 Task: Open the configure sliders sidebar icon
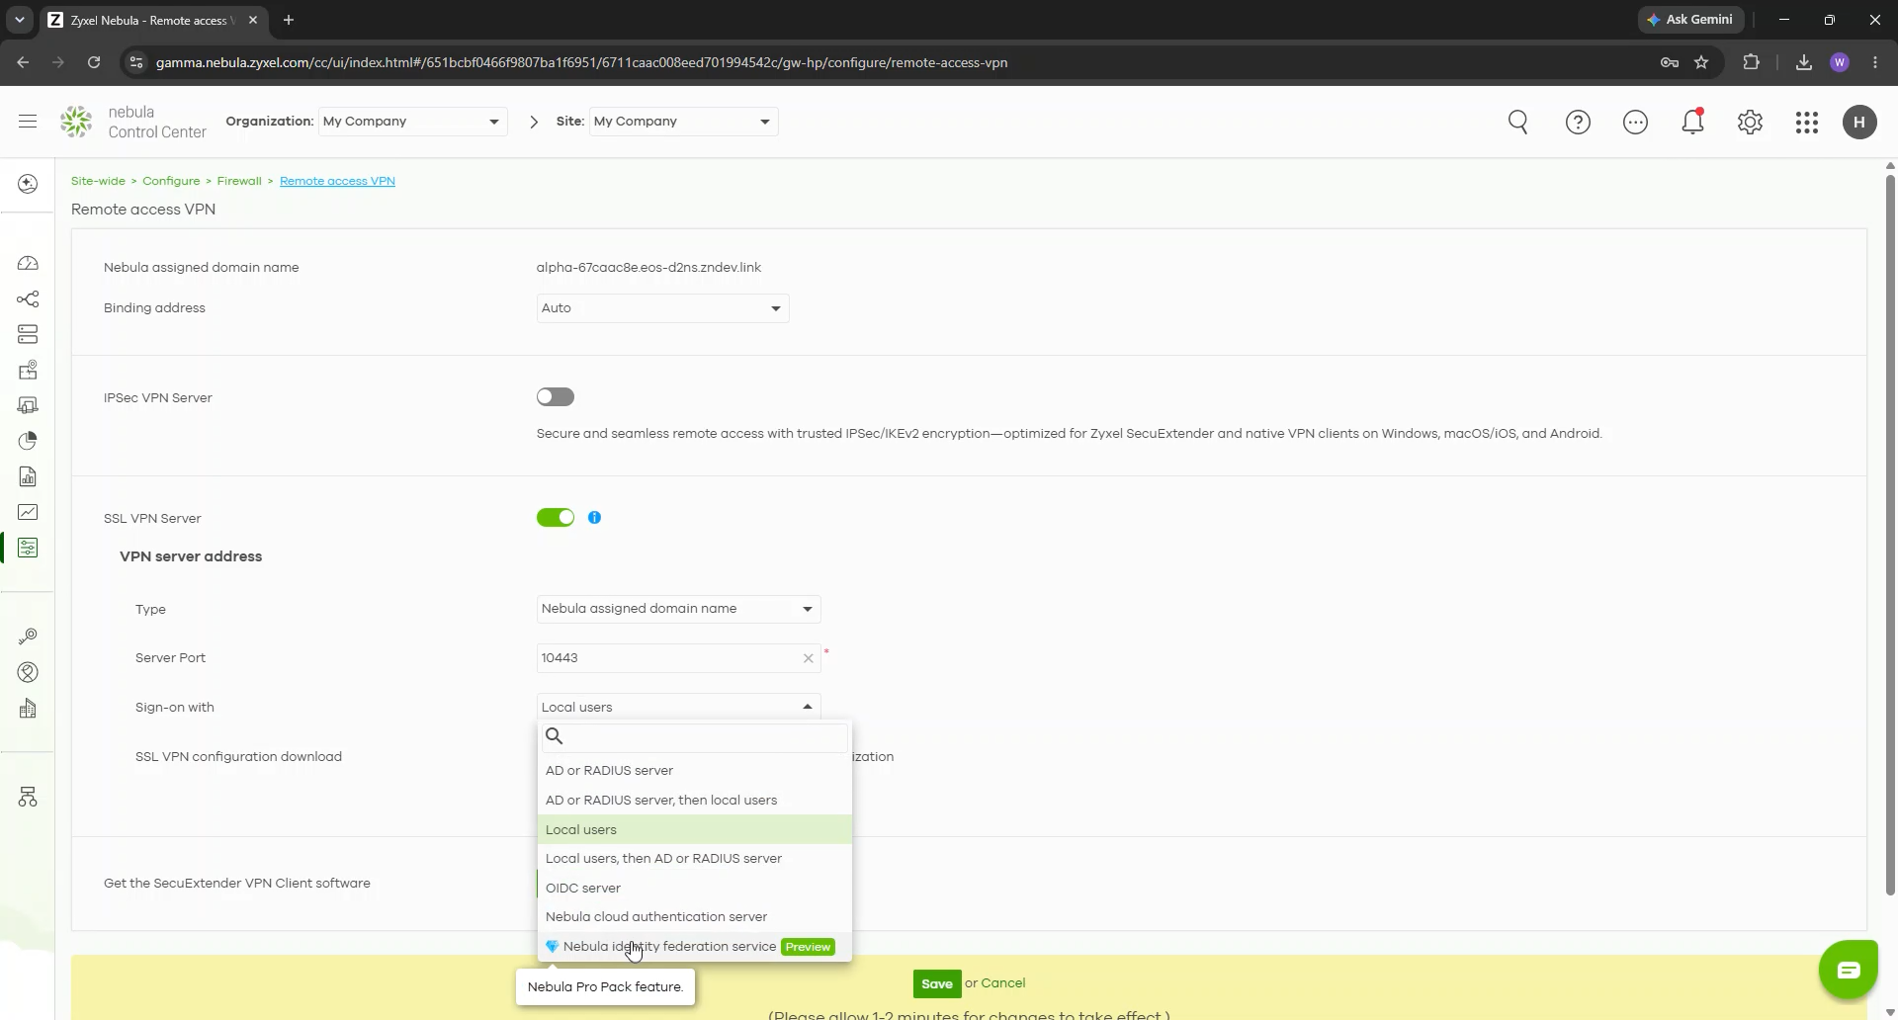click(x=28, y=548)
